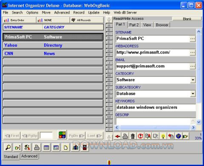
Task: Click the PgUp navigation button
Action: (30, 136)
